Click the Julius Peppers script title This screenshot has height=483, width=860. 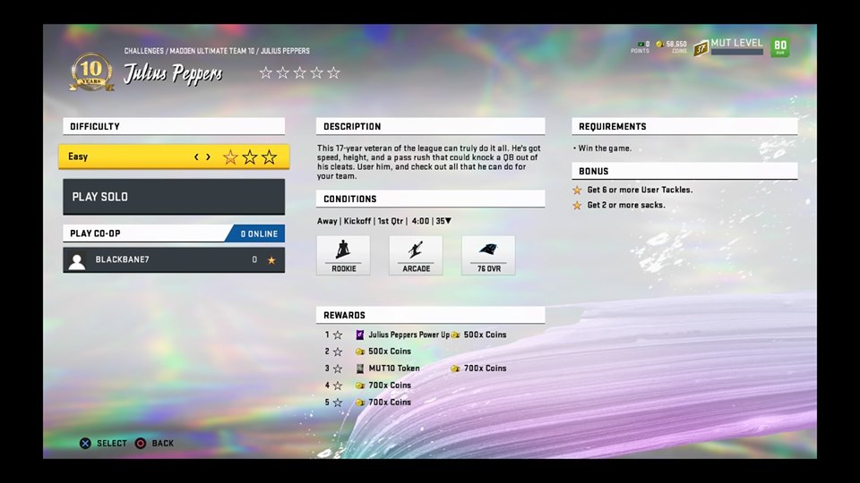click(173, 74)
